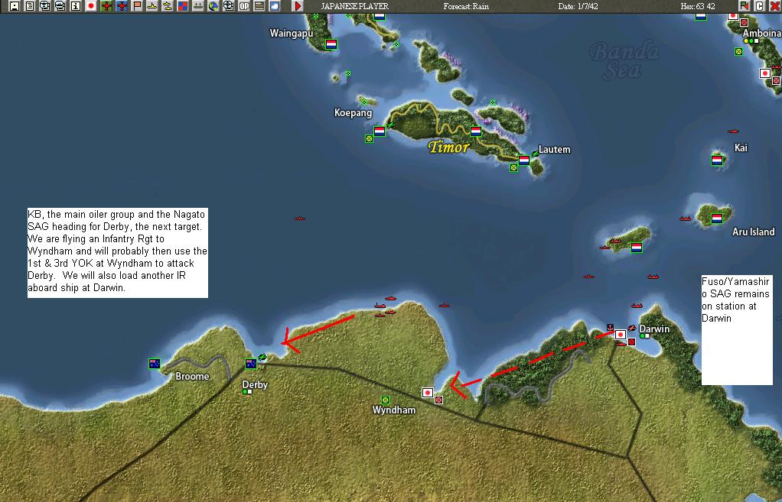Click the red airfield icon at Darwin
This screenshot has width=782, height=502.
click(632, 328)
